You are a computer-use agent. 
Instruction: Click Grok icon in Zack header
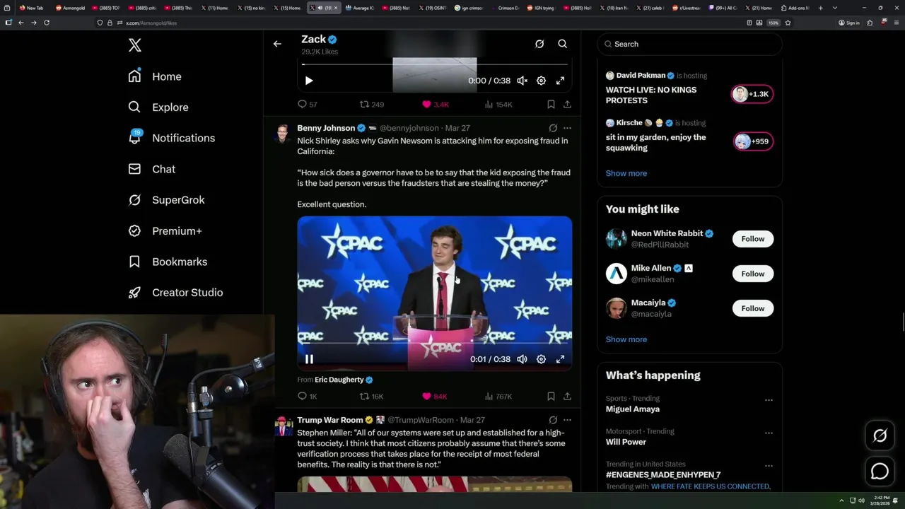539,44
